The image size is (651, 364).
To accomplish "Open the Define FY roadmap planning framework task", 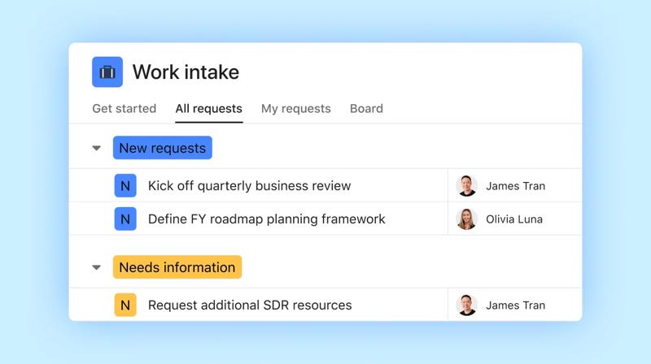I will coord(266,219).
